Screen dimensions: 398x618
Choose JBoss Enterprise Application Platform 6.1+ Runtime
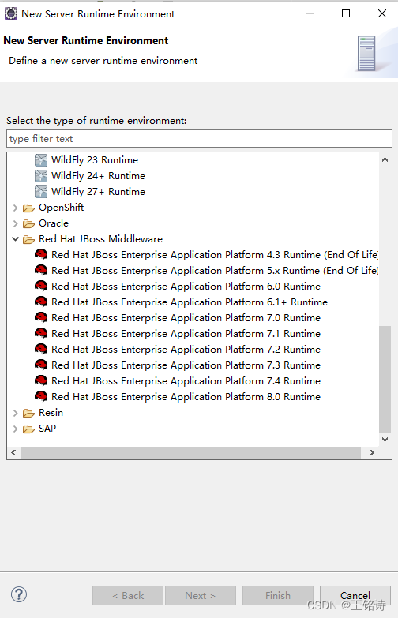190,302
